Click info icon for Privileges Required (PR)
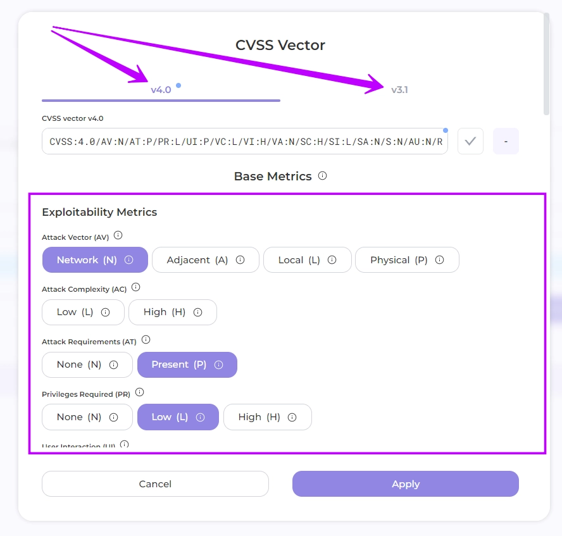The height and width of the screenshot is (536, 562). coord(140,393)
